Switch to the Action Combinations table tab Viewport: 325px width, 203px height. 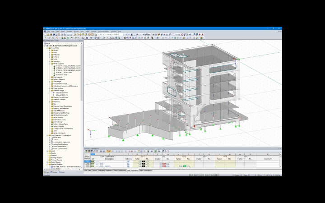click(120, 170)
